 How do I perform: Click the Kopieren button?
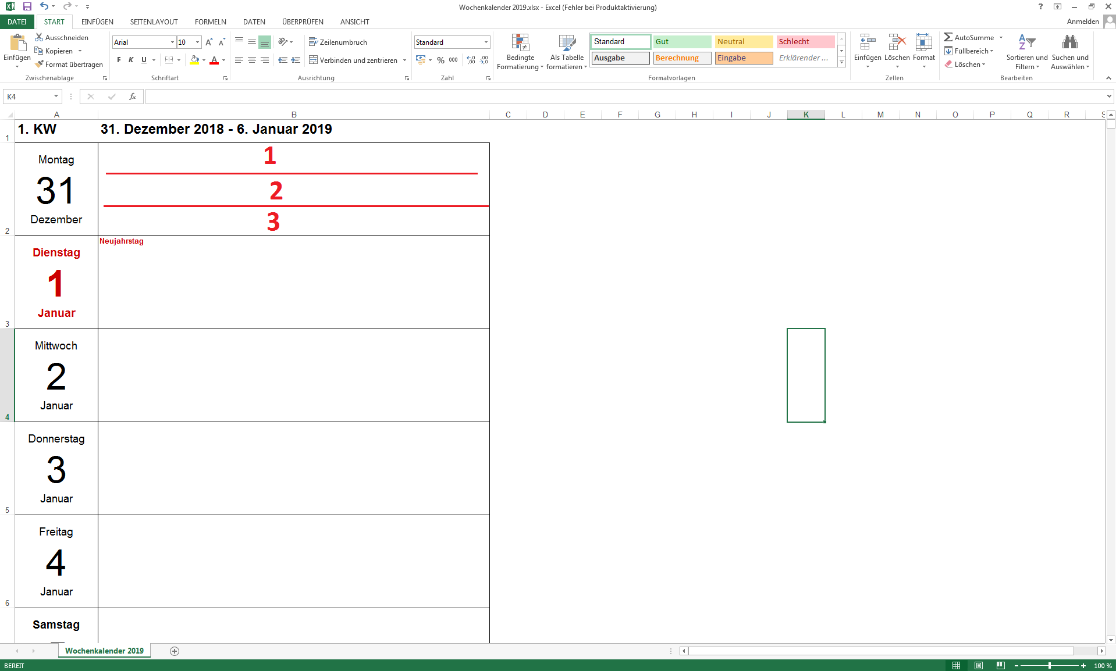click(x=54, y=51)
